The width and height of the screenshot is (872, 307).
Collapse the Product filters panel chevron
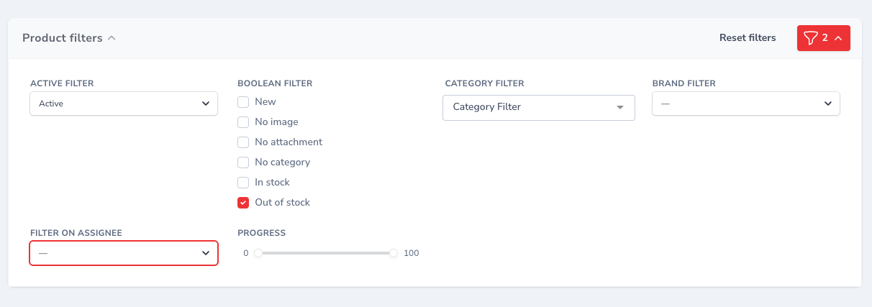(112, 38)
